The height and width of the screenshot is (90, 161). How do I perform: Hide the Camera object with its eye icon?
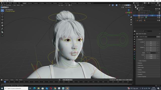(x=158, y=17)
